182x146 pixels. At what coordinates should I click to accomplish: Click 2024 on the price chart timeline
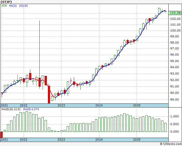point(99,105)
